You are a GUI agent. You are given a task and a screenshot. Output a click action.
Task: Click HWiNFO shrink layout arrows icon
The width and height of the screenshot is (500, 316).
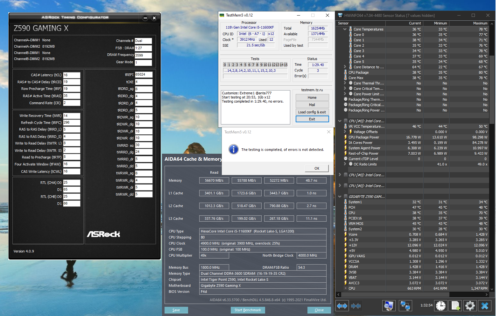point(356,306)
